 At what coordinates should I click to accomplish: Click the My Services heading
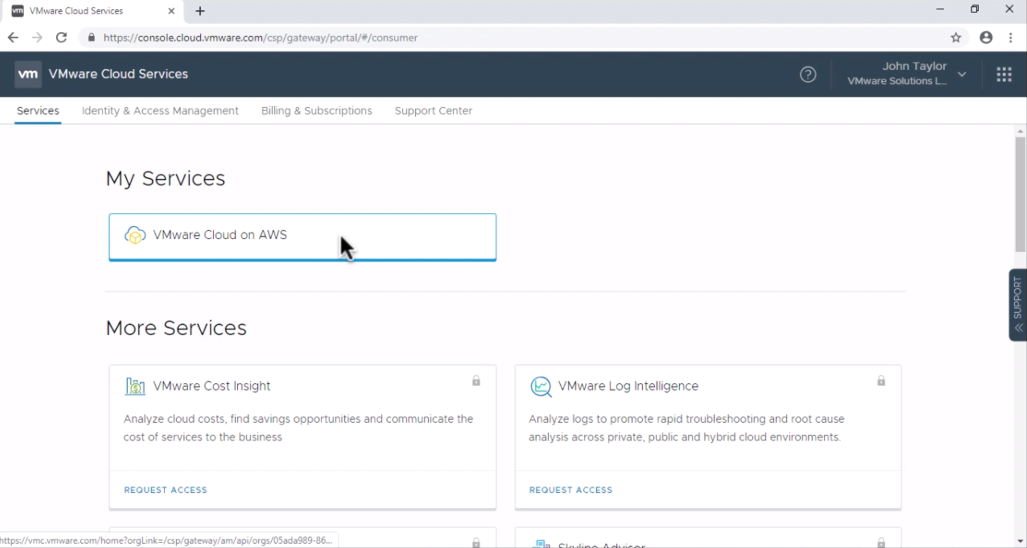pyautogui.click(x=166, y=179)
